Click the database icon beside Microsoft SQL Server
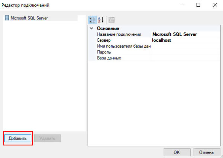 click(7, 18)
